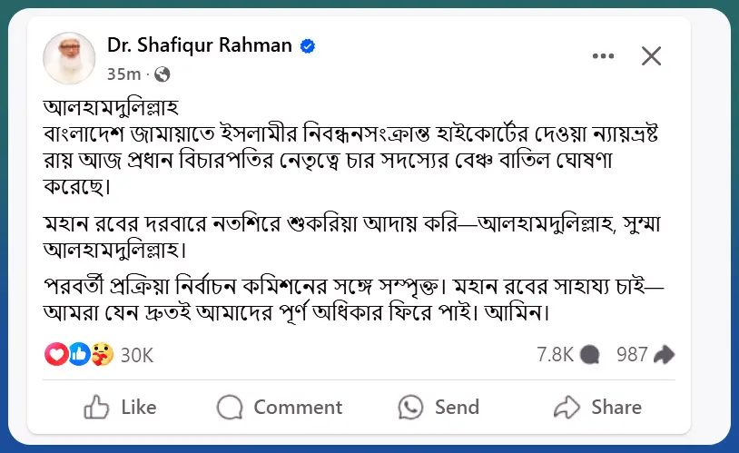Toggle Like on this post
Image resolution: width=739 pixels, height=453 pixels.
pyautogui.click(x=120, y=407)
